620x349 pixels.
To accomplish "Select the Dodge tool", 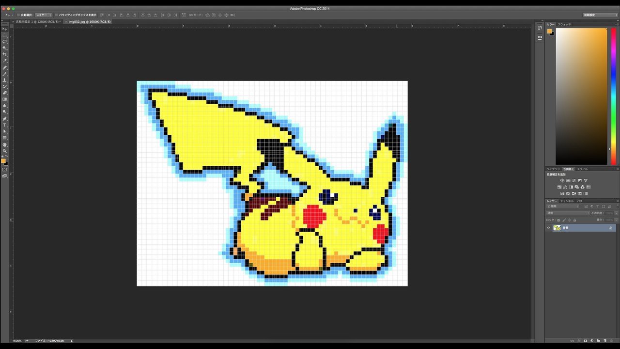I will 5,112.
